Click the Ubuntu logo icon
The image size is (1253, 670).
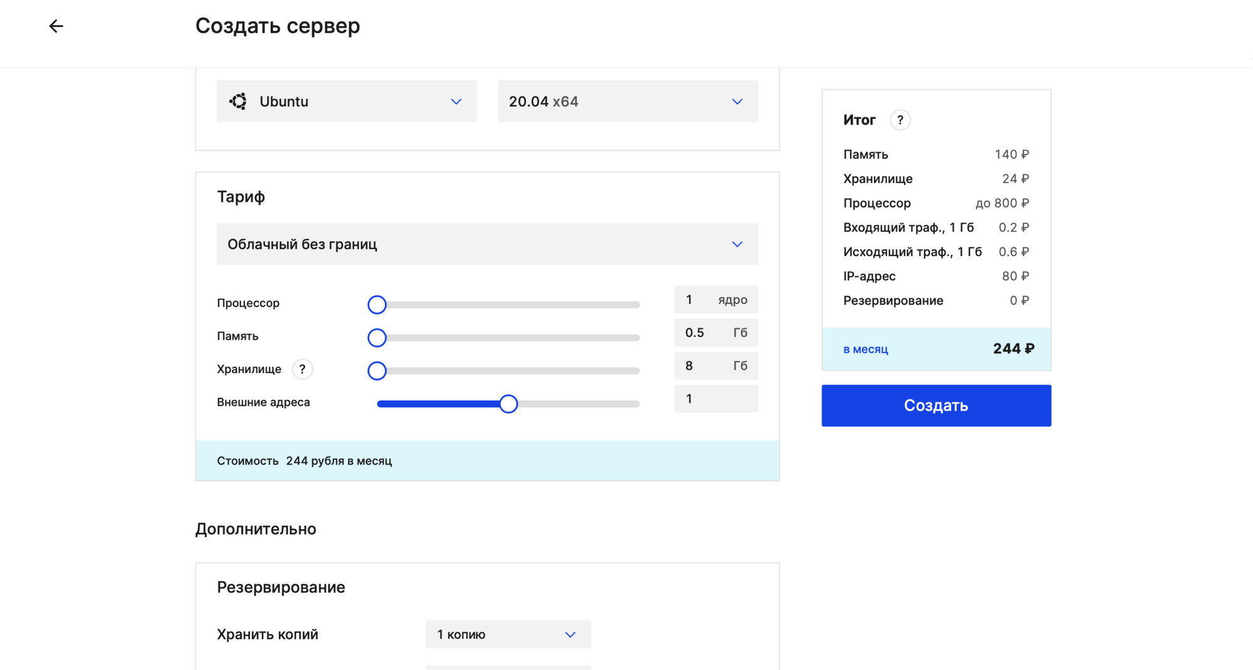point(238,101)
